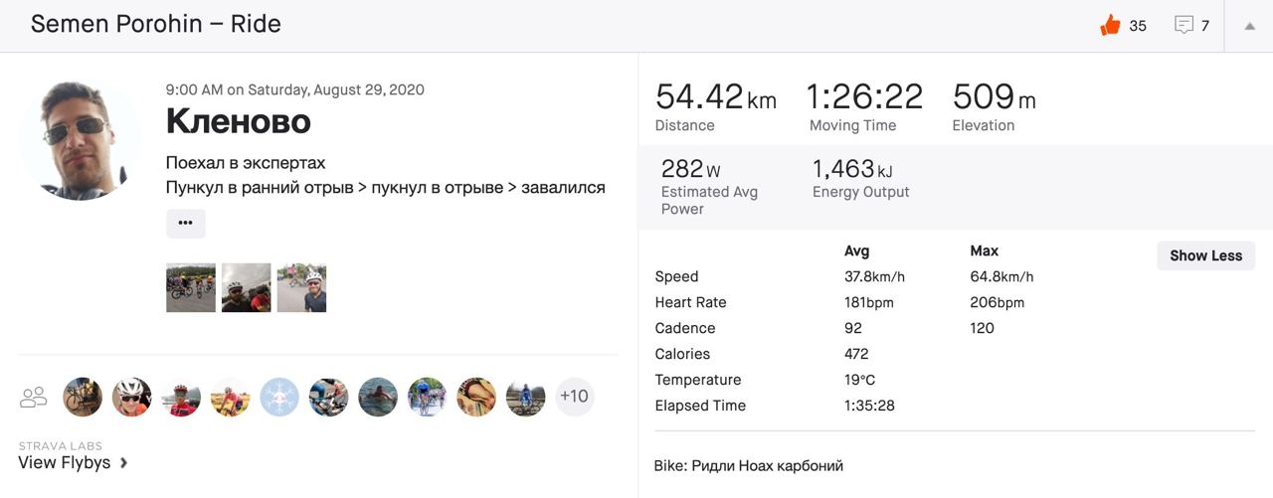Image resolution: width=1273 pixels, height=498 pixels.
Task: Open the comments speech bubble icon
Action: click(1183, 25)
